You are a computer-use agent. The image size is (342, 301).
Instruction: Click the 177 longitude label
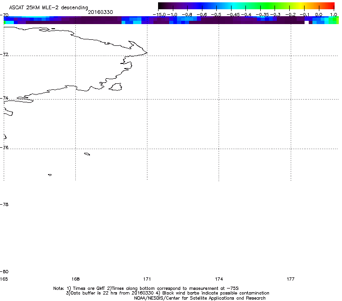click(x=291, y=279)
